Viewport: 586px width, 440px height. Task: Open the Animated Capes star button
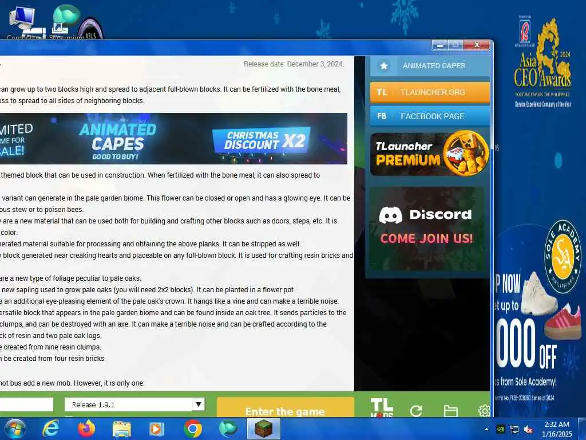coord(430,66)
